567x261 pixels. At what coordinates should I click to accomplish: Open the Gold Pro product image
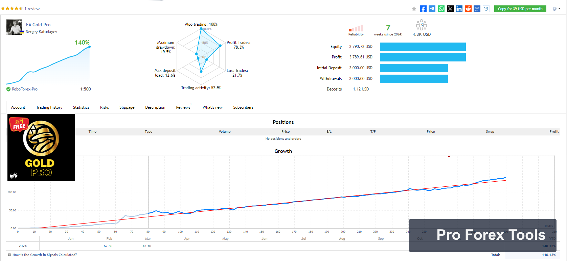coord(41,148)
